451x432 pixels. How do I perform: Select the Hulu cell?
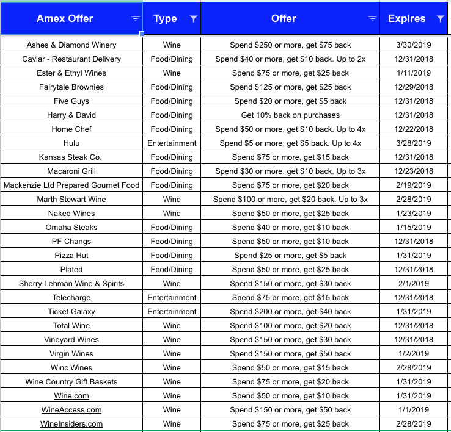click(x=71, y=143)
